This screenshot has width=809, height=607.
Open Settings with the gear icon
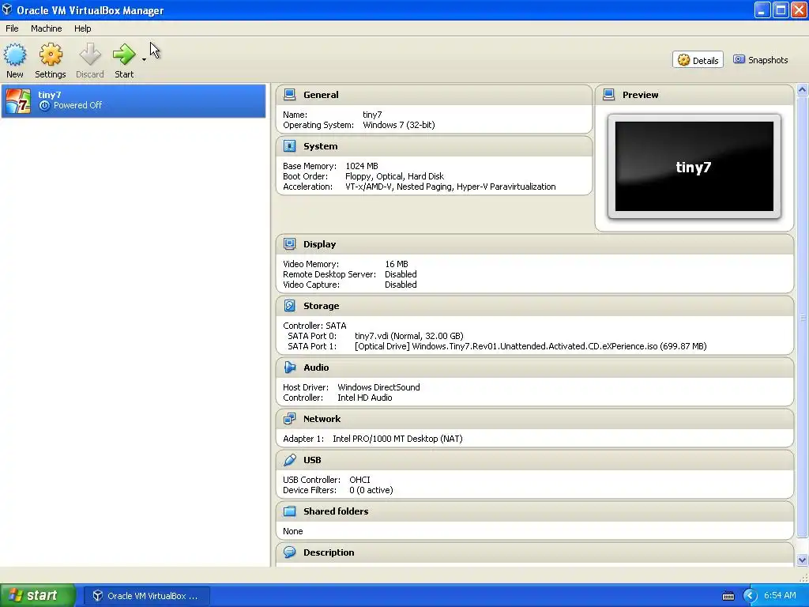point(51,55)
